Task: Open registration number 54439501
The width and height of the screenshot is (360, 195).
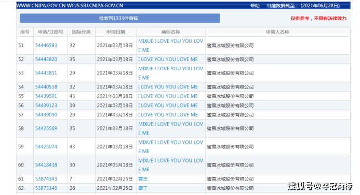Action: pyautogui.click(x=46, y=96)
